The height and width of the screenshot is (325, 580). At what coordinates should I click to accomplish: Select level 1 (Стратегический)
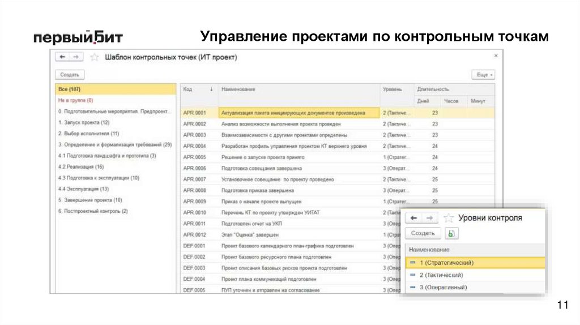pos(475,263)
